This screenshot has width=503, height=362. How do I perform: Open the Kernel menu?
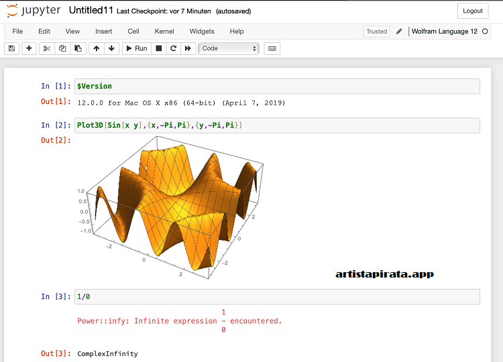pos(164,32)
